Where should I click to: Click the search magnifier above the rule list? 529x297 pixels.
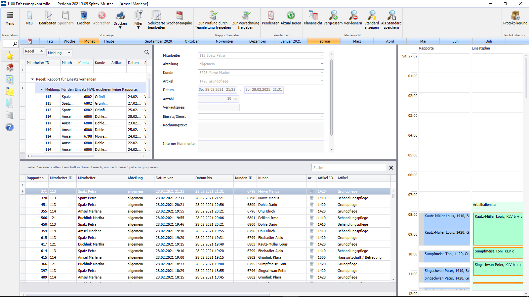(x=146, y=52)
